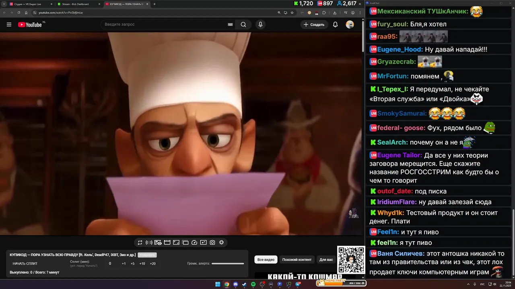515x289 pixels.
Task: Select the КУПИКОД YouTube browser tab
Action: coord(126,4)
